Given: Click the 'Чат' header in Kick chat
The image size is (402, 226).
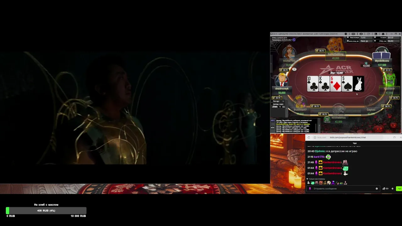Looking at the screenshot, I should [x=355, y=143].
